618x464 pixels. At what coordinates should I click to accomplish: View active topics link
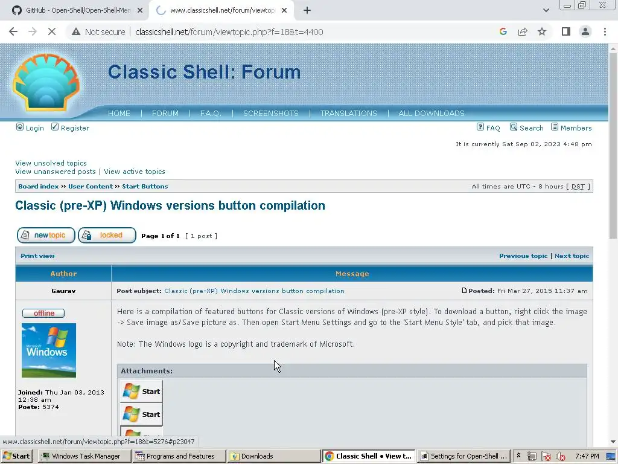point(135,172)
